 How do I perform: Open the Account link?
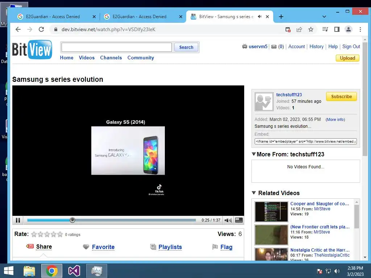point(296,47)
